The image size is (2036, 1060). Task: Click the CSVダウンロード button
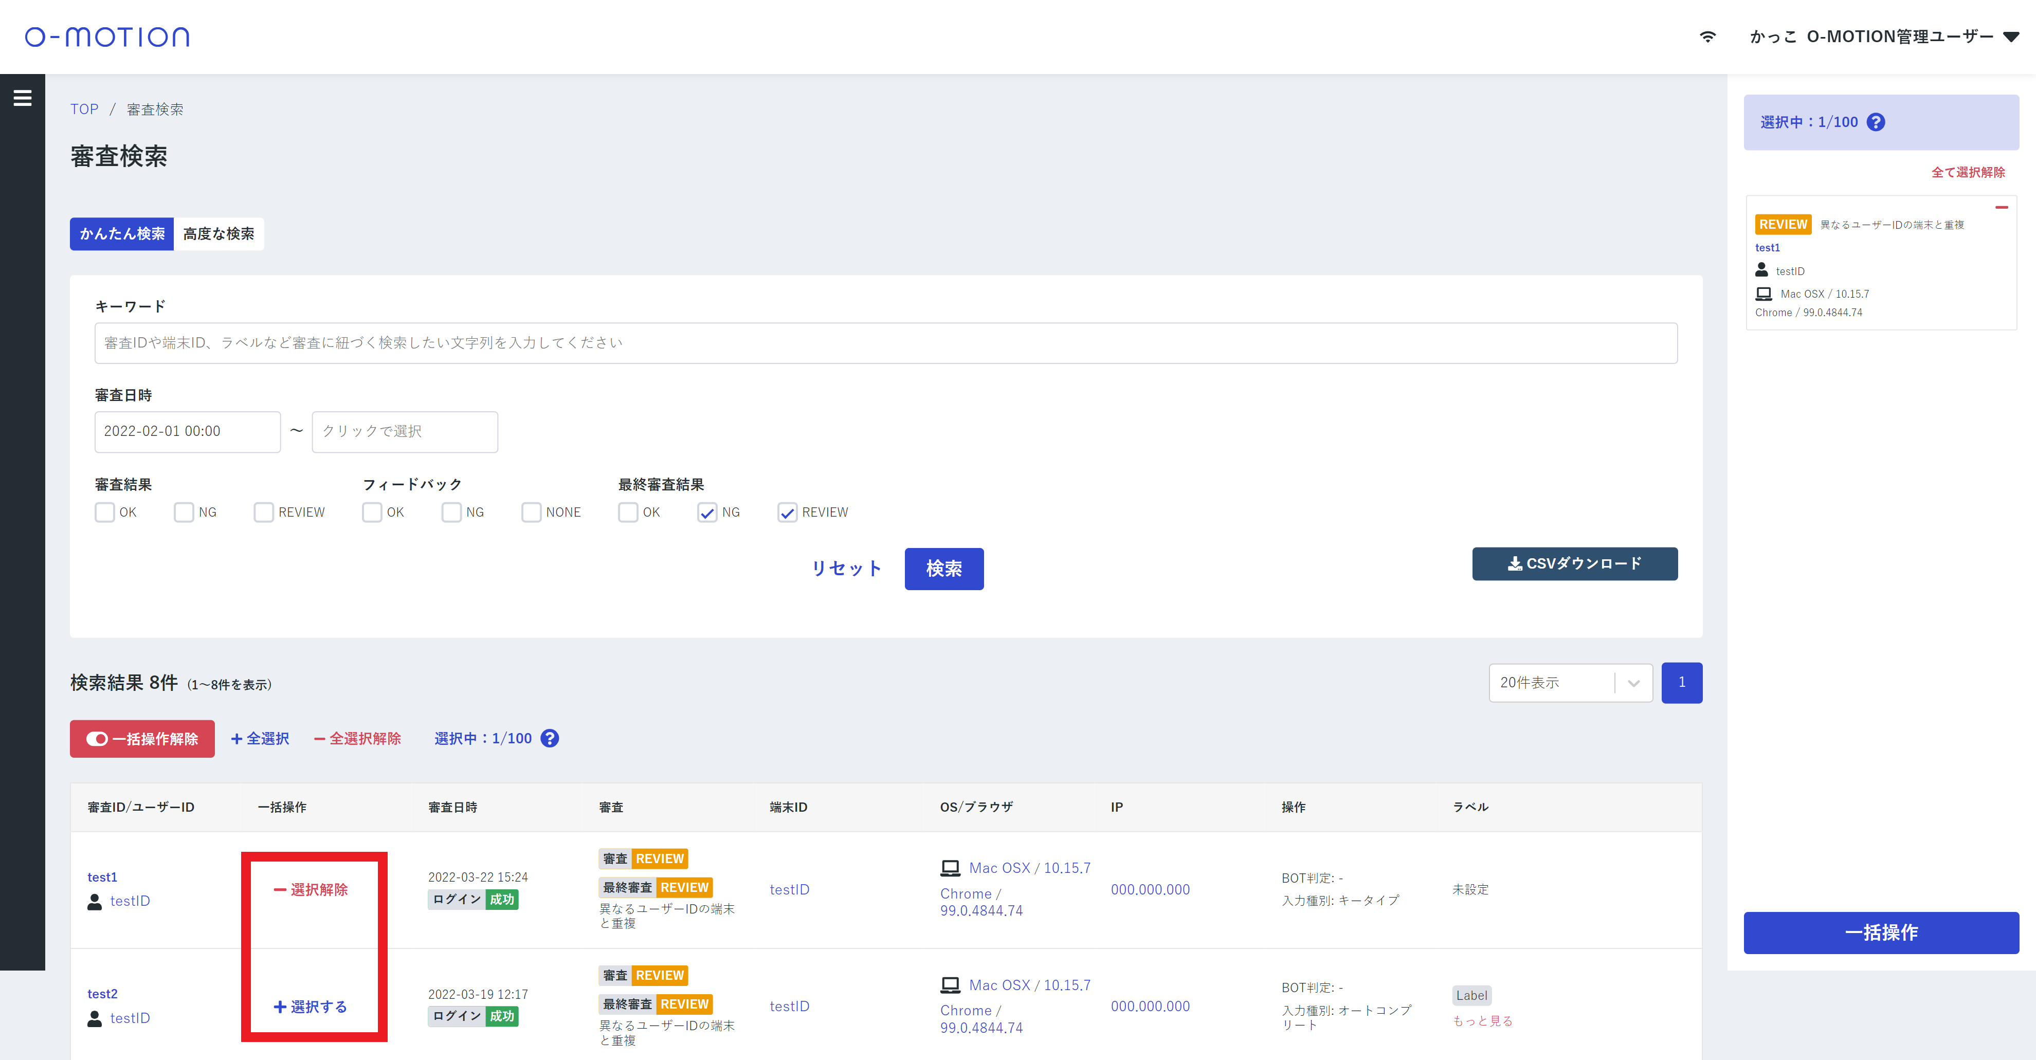coord(1574,563)
